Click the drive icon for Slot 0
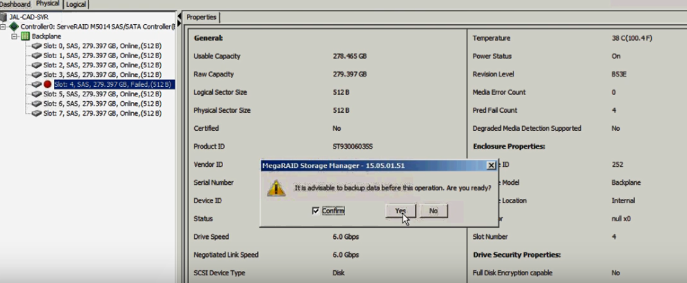Screen dimensions: 687x283 37,46
